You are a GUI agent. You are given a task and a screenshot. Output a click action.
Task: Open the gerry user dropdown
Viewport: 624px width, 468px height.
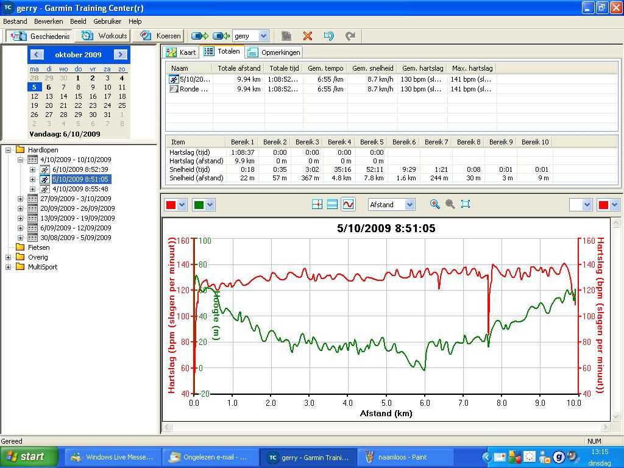coord(263,36)
